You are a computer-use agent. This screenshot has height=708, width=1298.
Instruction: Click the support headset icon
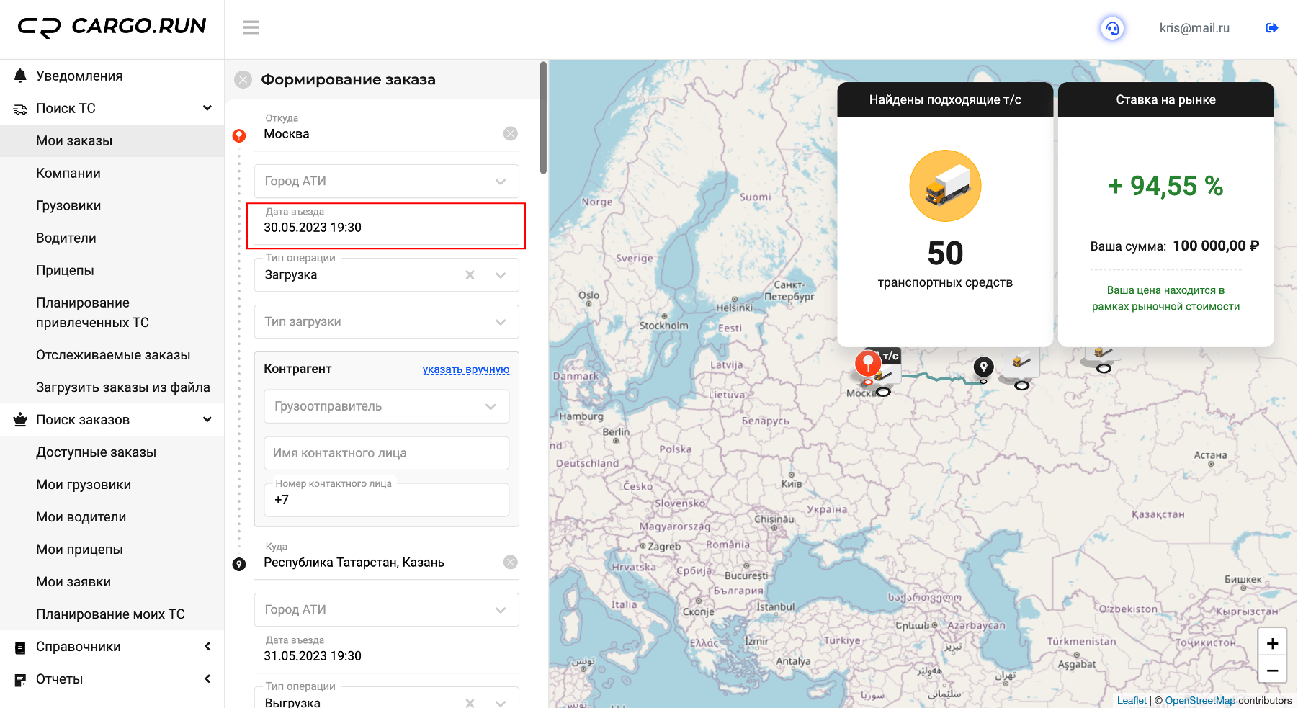click(1112, 28)
